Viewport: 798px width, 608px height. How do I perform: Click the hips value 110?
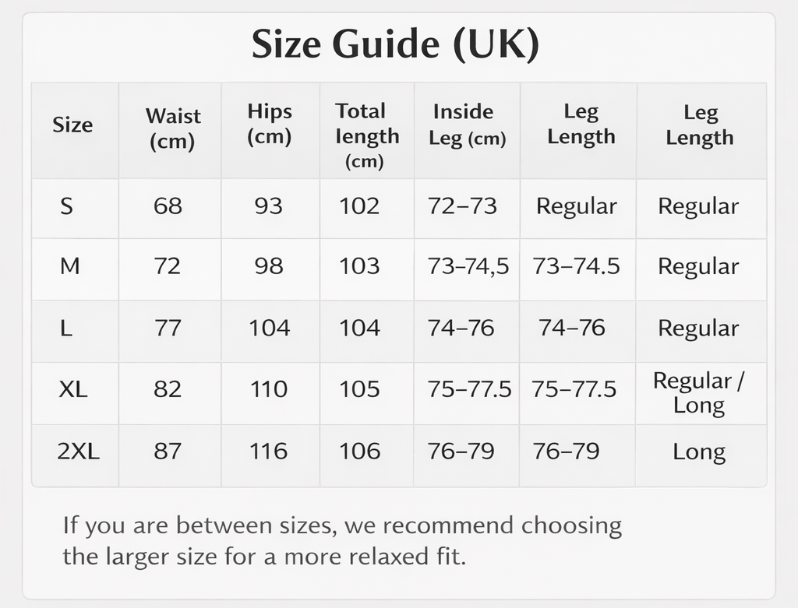click(269, 388)
